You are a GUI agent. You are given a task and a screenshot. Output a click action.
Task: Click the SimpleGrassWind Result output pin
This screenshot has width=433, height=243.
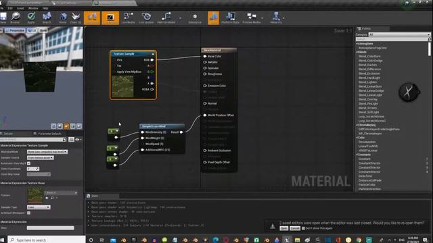pyautogui.click(x=181, y=132)
